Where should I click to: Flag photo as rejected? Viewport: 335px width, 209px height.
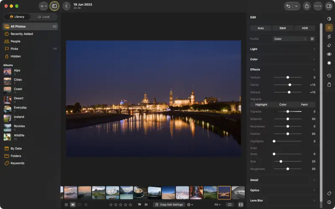(146, 204)
